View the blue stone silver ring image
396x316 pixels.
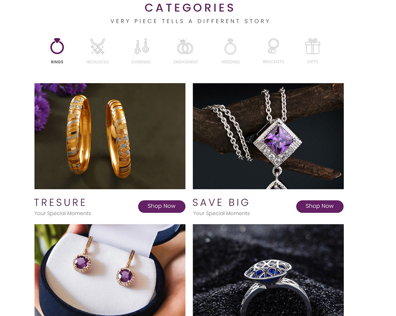268,270
